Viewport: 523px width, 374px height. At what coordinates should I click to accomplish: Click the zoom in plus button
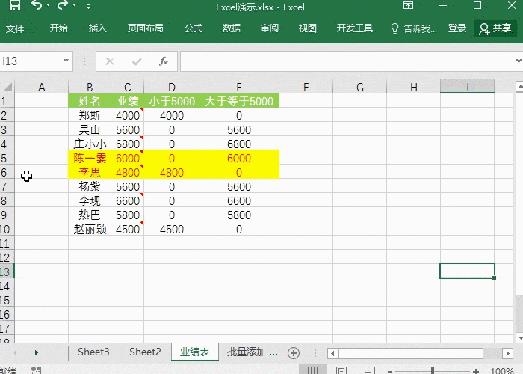(476, 371)
